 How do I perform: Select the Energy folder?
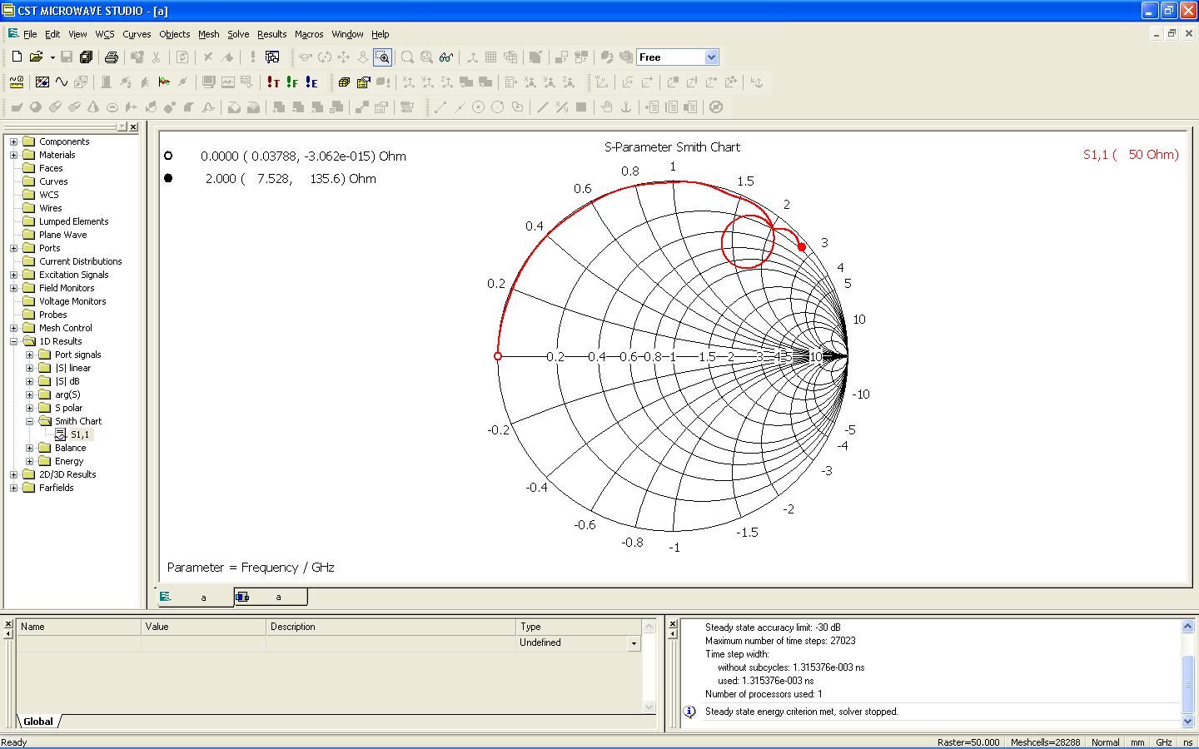click(x=69, y=461)
